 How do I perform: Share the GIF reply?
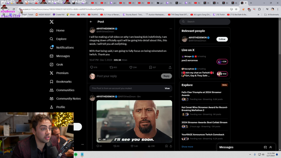[x=171, y=146]
